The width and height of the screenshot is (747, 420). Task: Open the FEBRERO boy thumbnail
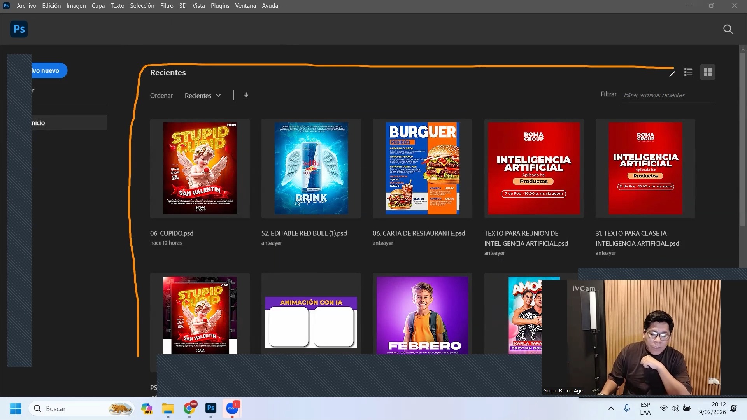click(x=423, y=315)
